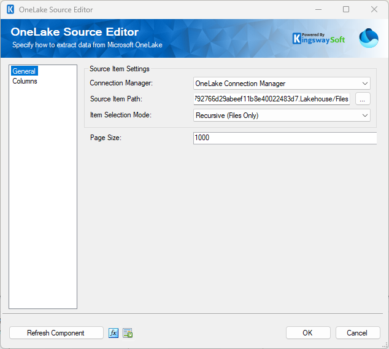This screenshot has height=349, width=389.
Task: Minimize the OneLake Source Editor window
Action: click(318, 9)
